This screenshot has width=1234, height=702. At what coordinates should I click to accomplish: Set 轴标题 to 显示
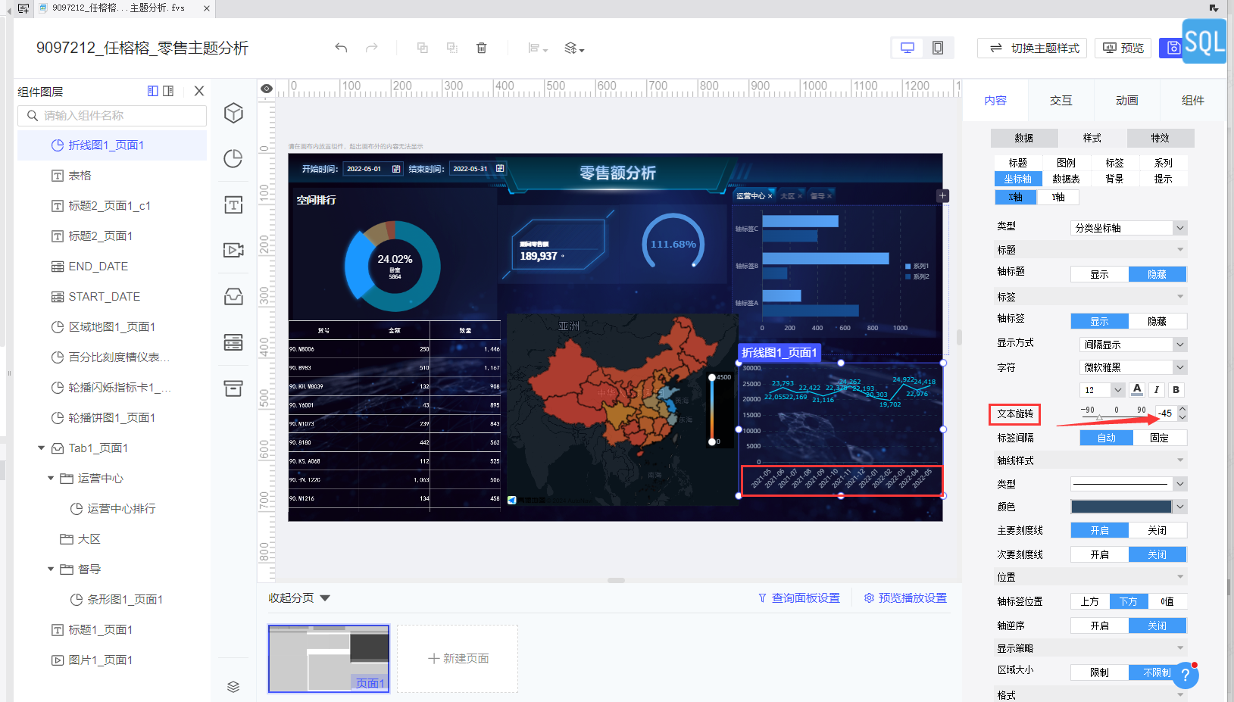click(1099, 274)
